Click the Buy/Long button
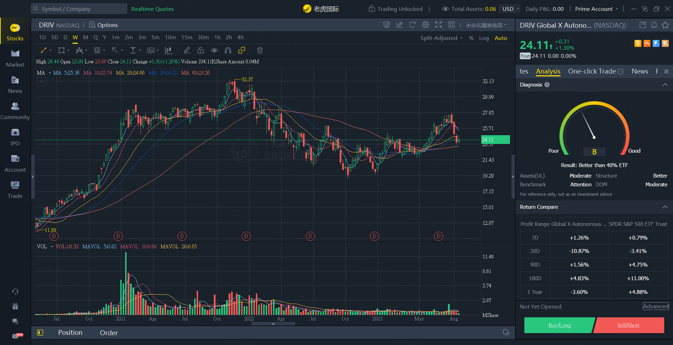The width and height of the screenshot is (673, 345). pos(559,325)
